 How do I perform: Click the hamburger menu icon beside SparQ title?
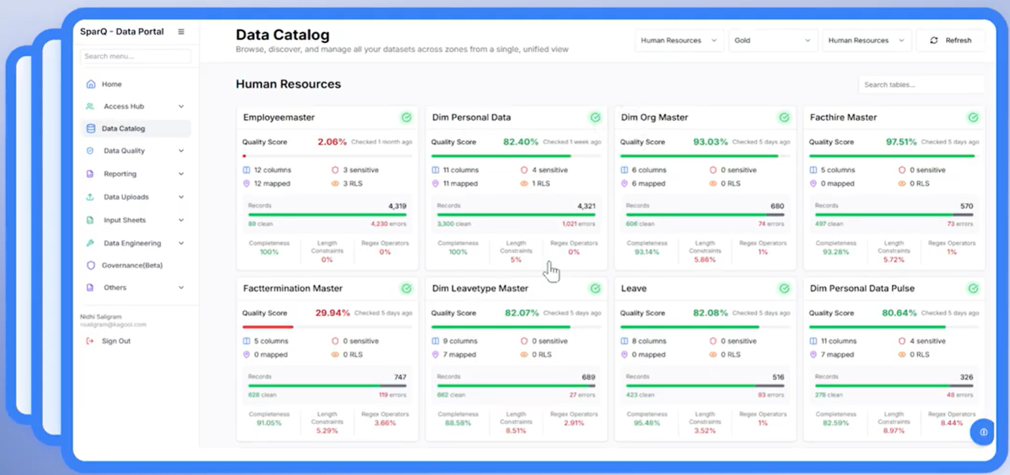tap(181, 32)
